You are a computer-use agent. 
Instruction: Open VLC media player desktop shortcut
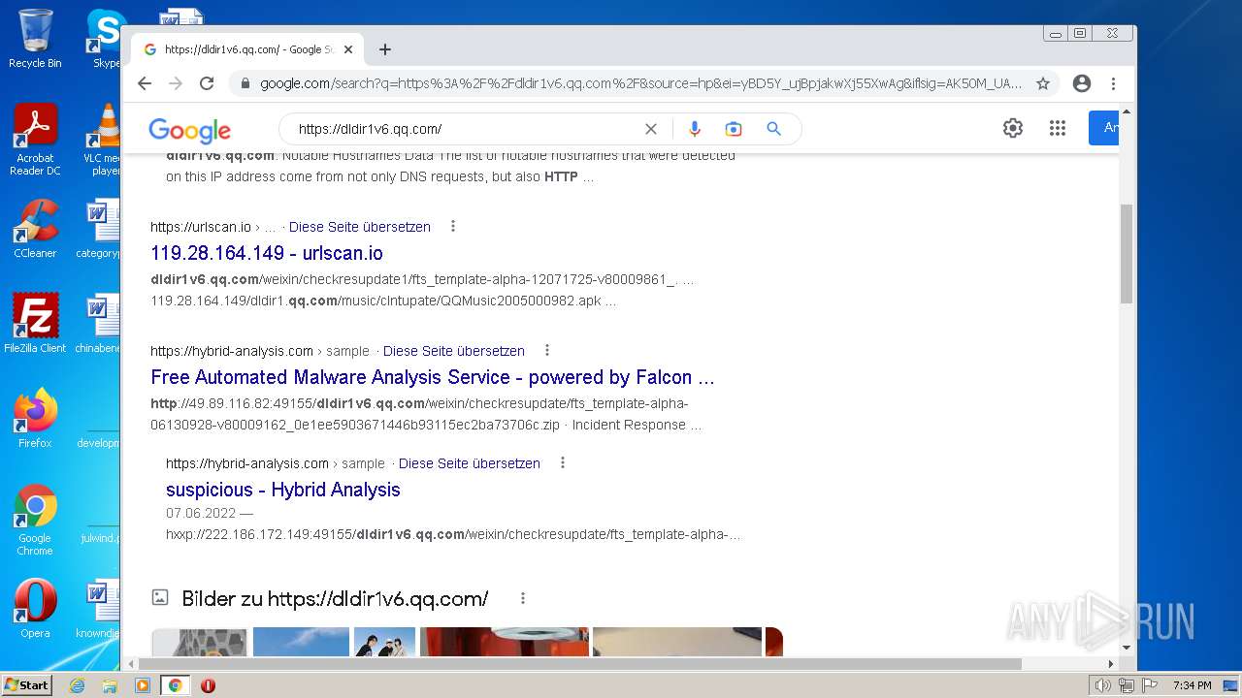click(x=101, y=141)
